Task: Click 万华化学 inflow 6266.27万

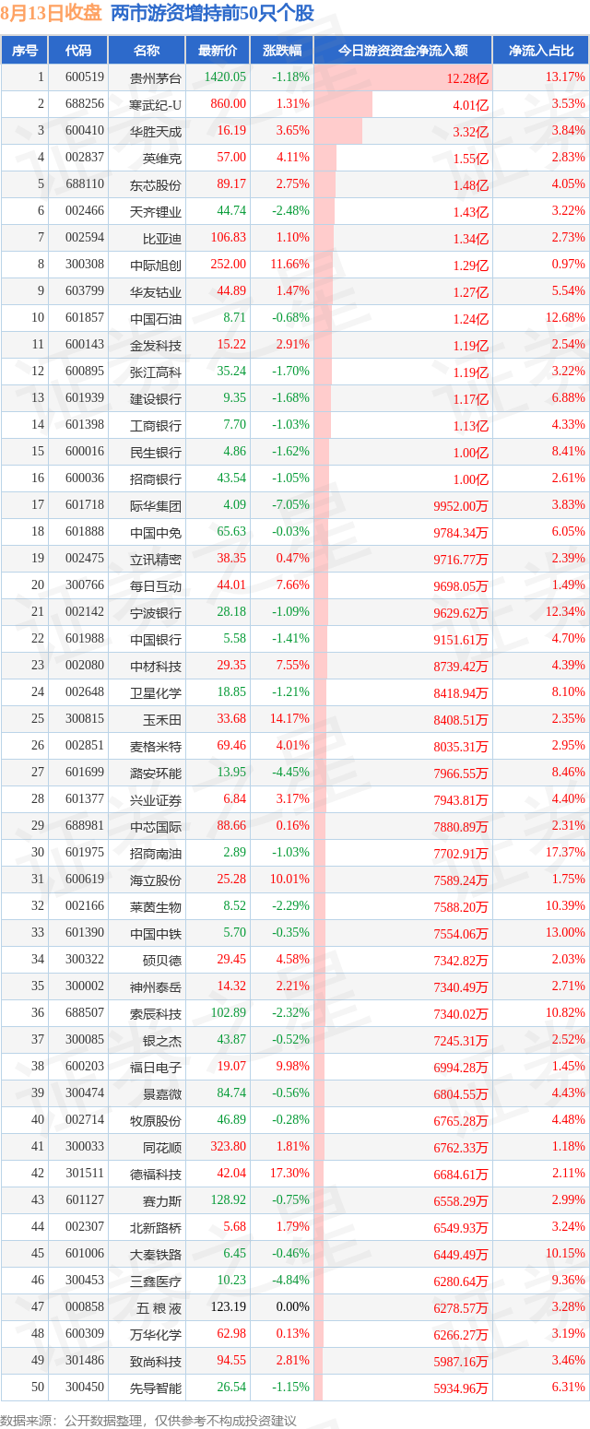Action: click(x=462, y=1335)
